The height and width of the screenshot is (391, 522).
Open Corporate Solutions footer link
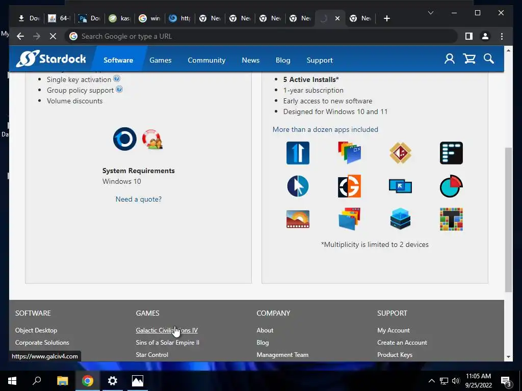click(42, 343)
